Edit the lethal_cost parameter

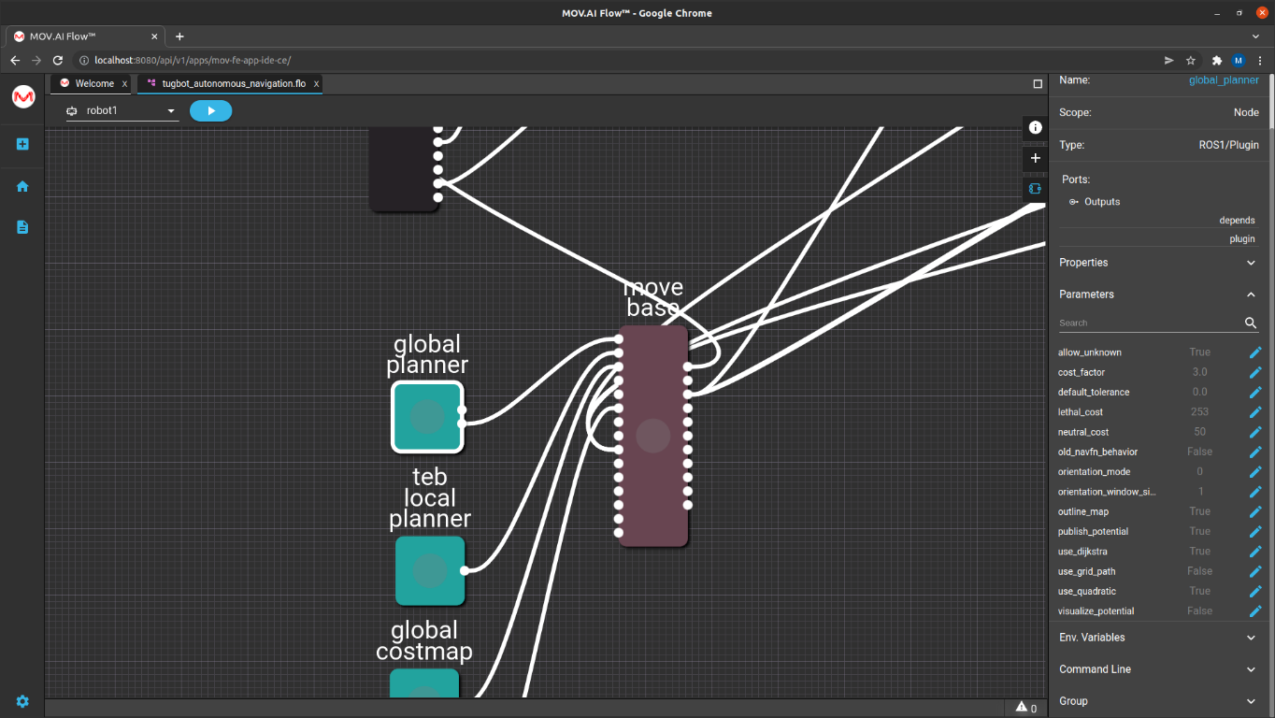point(1255,412)
